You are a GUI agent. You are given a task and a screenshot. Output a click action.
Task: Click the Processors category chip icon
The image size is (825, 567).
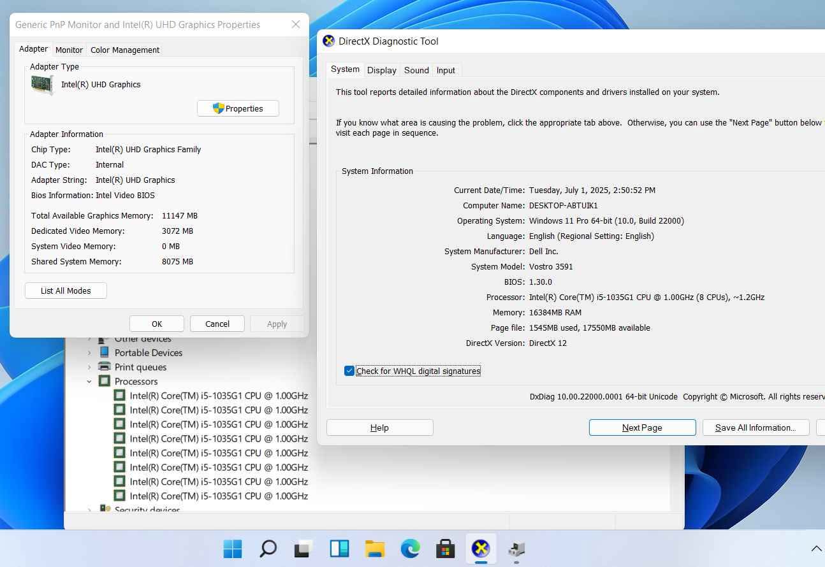point(105,382)
